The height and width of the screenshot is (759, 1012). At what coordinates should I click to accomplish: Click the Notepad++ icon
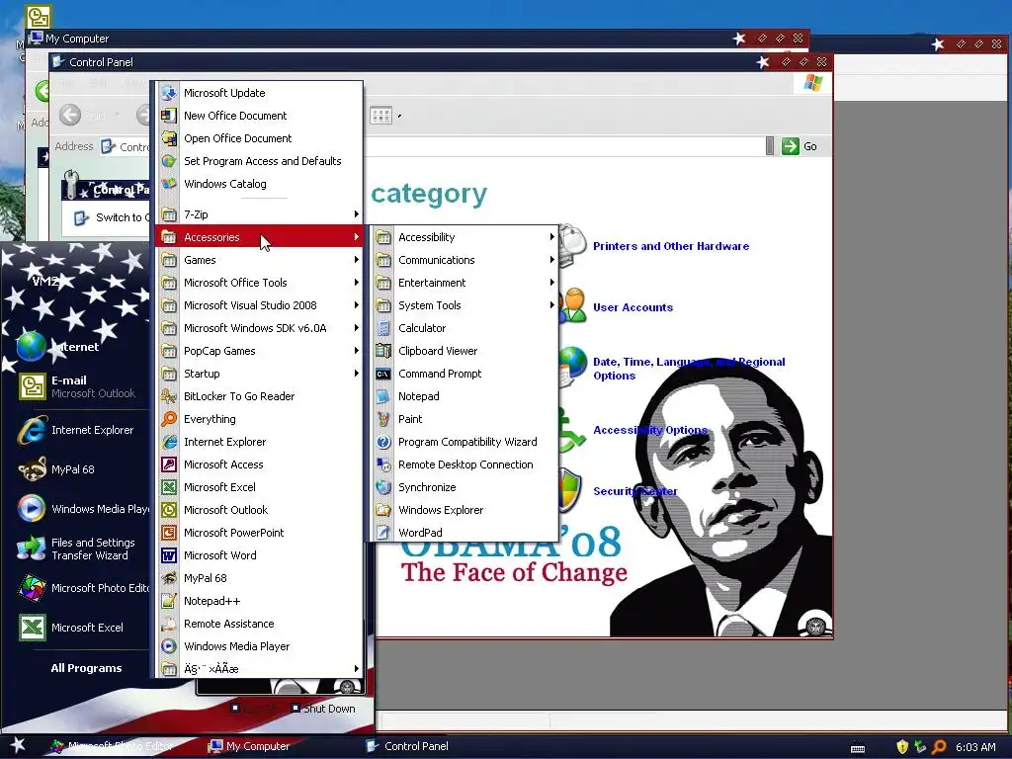pos(169,601)
